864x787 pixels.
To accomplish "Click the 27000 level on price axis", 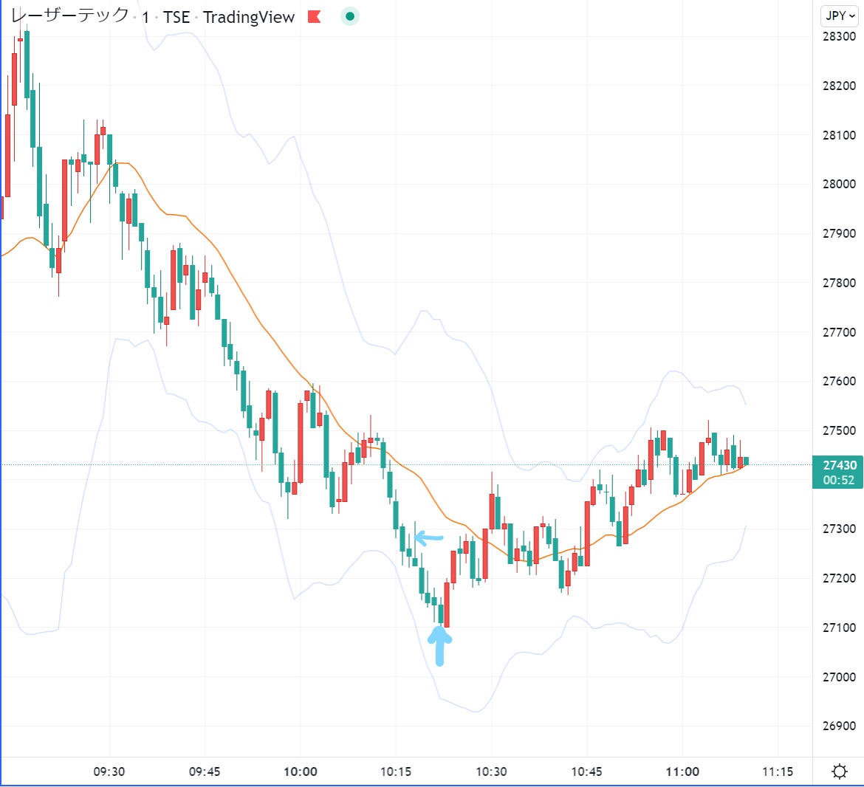I will (839, 677).
